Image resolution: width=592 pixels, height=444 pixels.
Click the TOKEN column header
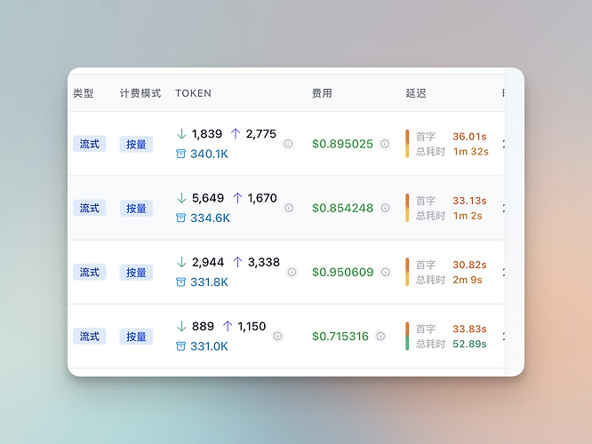click(x=193, y=93)
